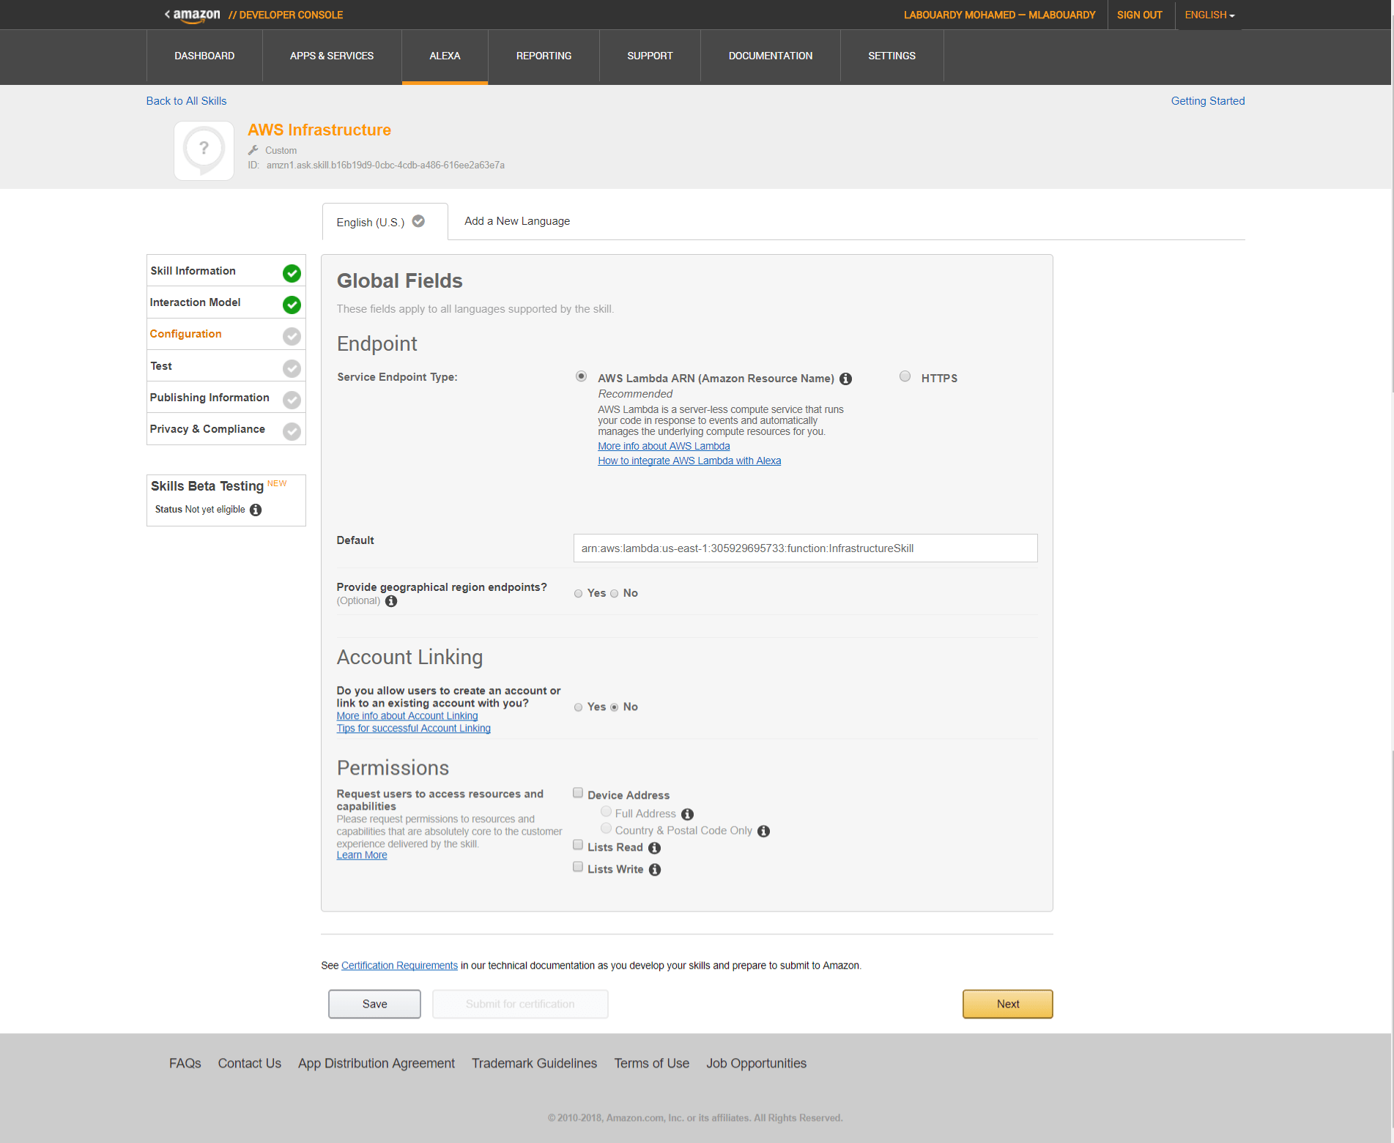
Task: Open the SETTINGS menu
Action: (x=891, y=56)
